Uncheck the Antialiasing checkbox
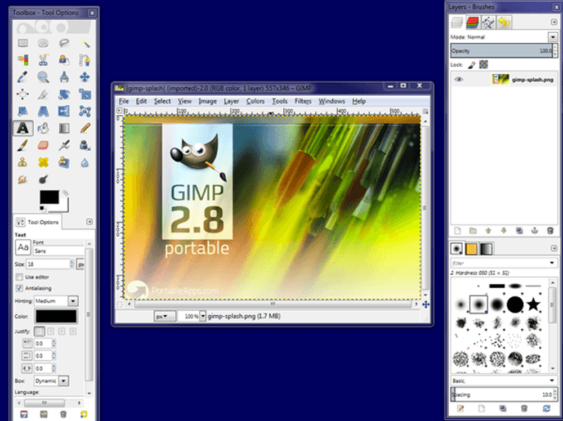 (19, 288)
